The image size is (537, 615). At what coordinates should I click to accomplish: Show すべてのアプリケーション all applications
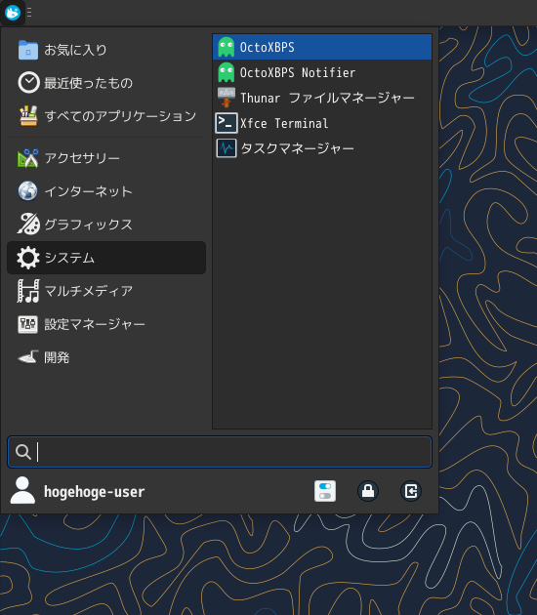pos(106,116)
